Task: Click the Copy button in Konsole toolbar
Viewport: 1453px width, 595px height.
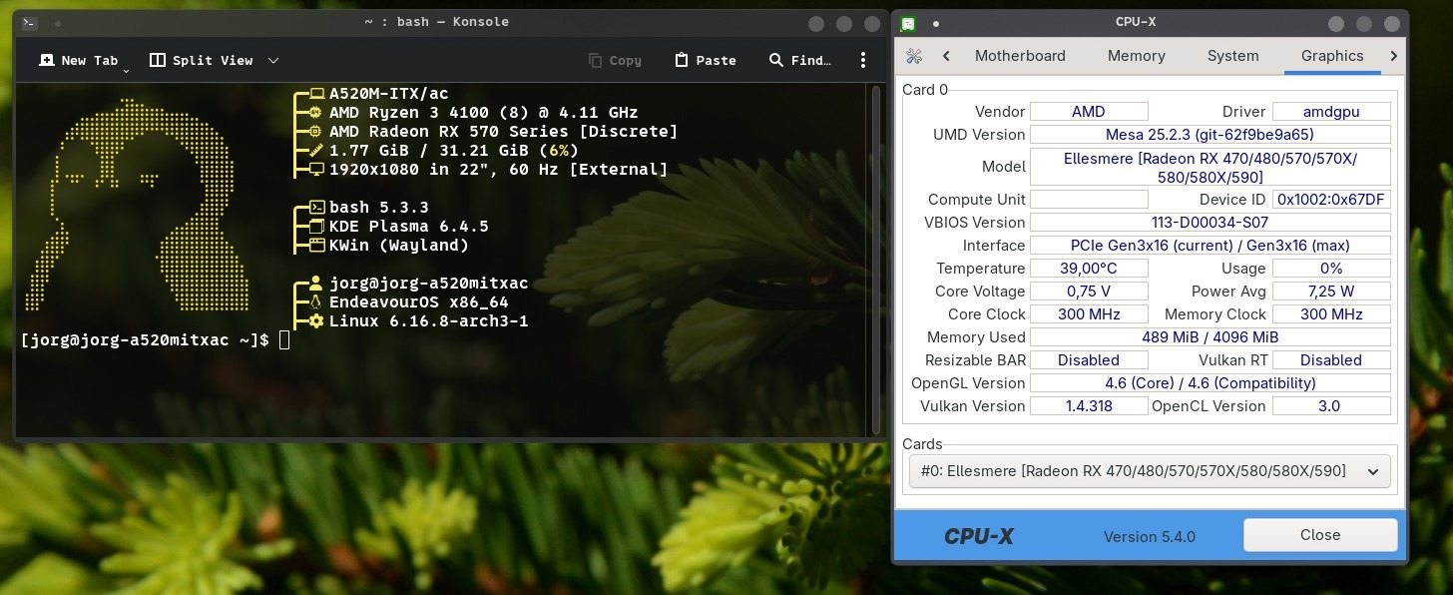Action: [x=615, y=61]
